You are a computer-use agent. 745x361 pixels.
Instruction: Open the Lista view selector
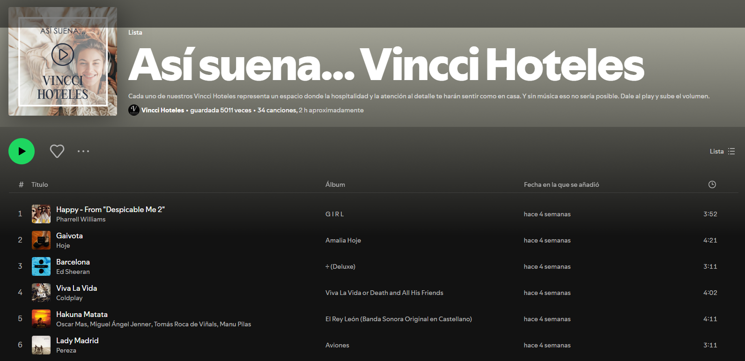pyautogui.click(x=722, y=151)
